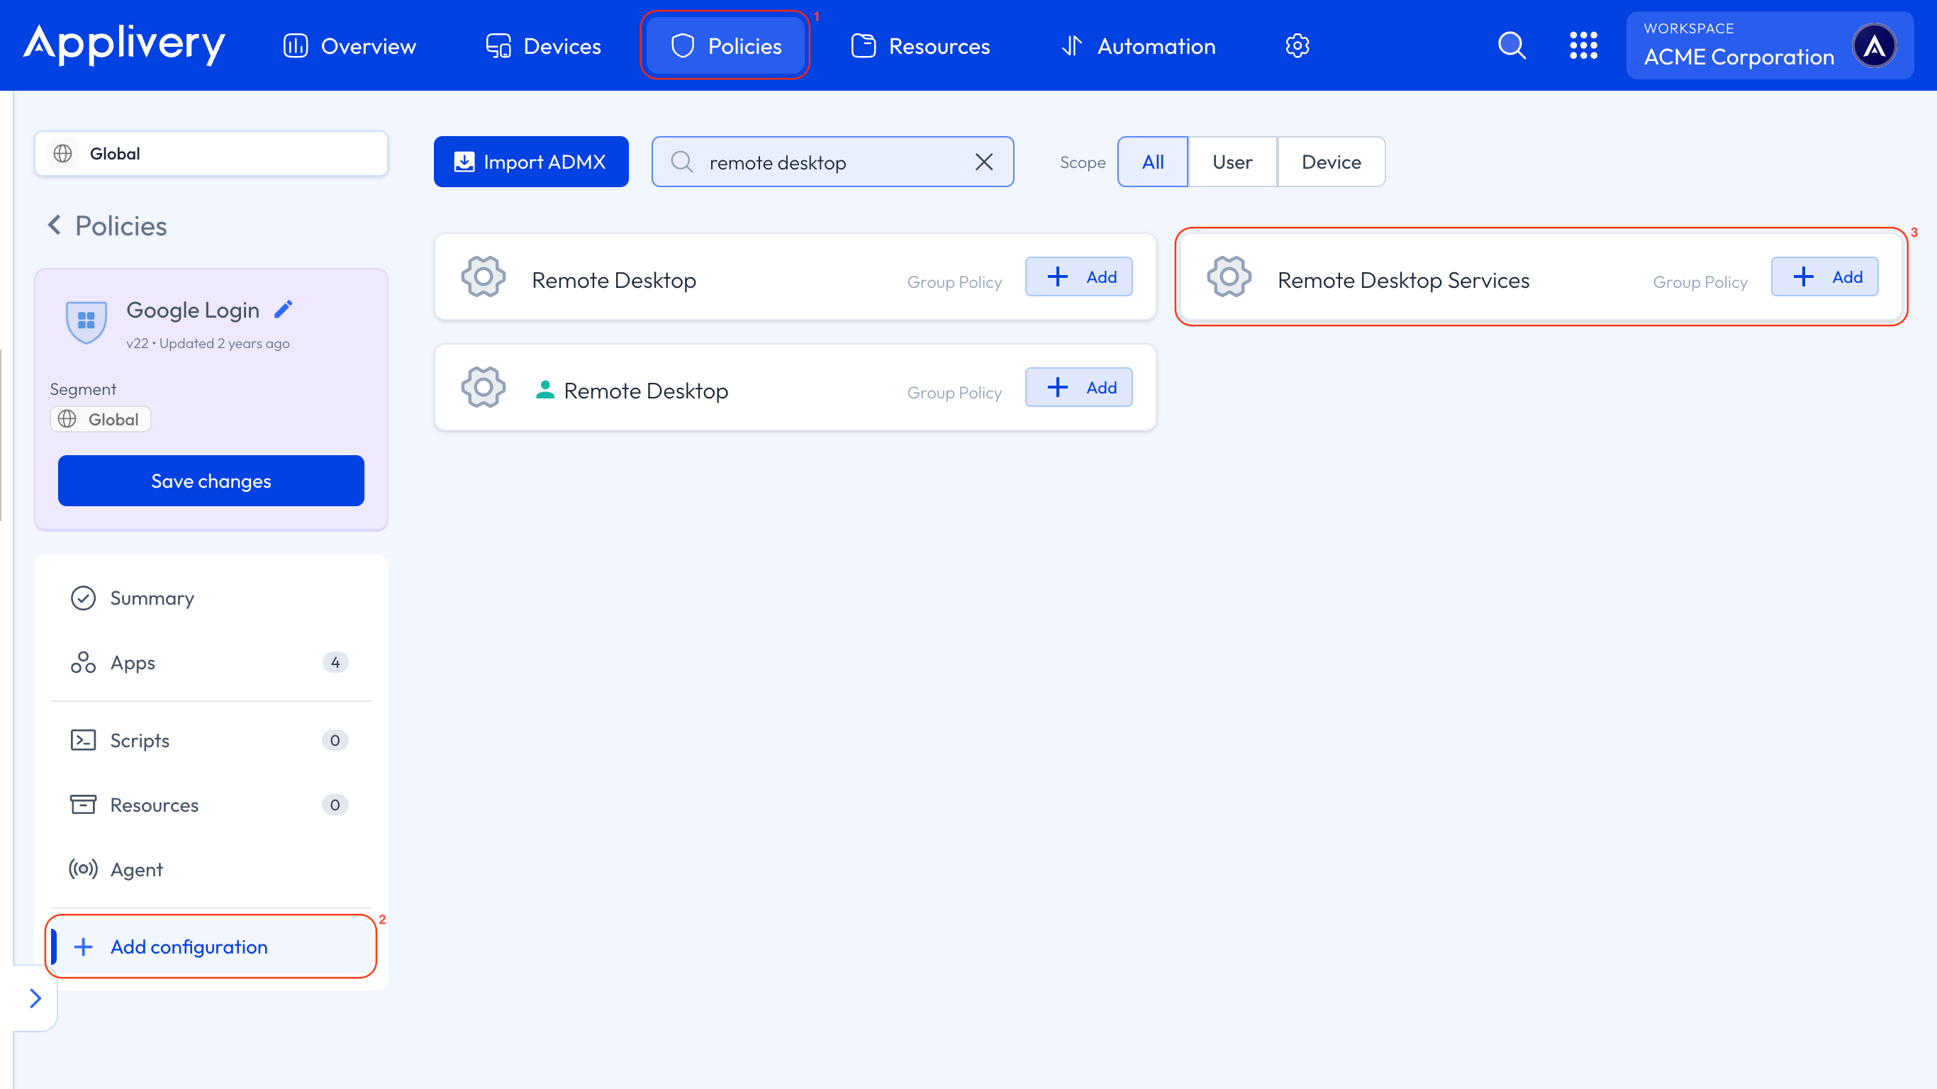Click the gear icon on Remote Desktop Services card

coord(1229,277)
